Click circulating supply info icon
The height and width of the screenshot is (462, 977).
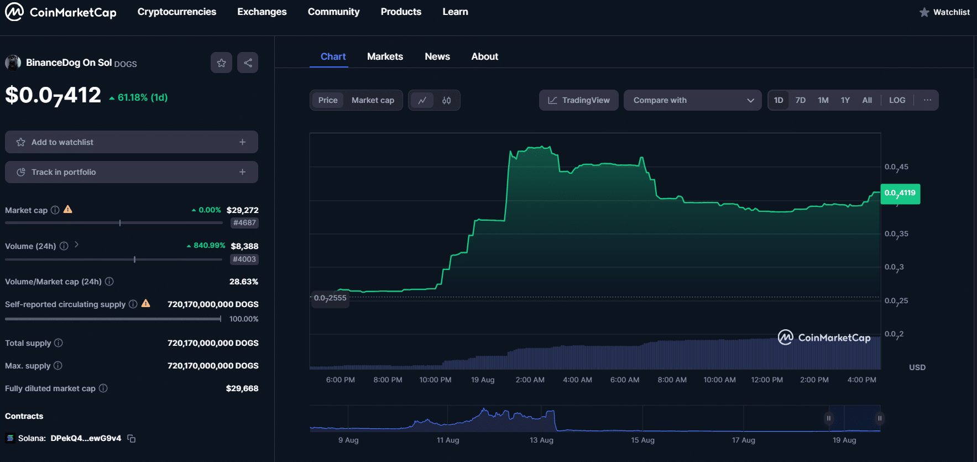(133, 304)
